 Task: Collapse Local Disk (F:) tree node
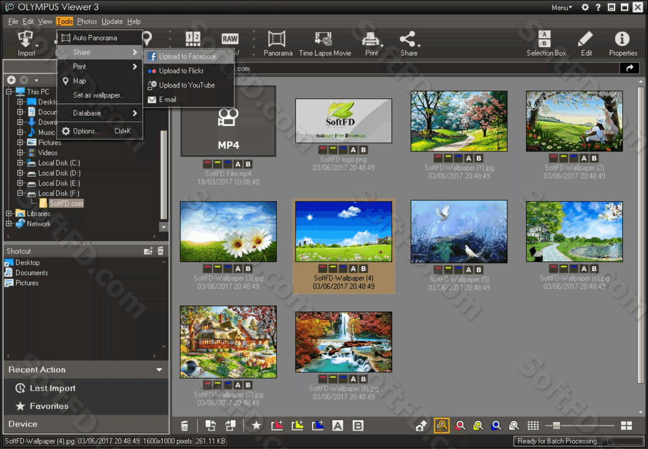pyautogui.click(x=20, y=193)
